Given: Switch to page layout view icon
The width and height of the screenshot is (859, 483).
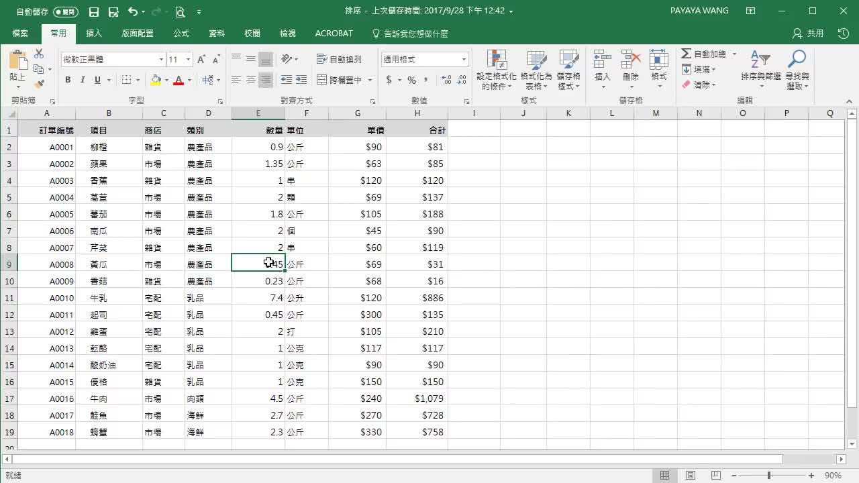Looking at the screenshot, I should 690,476.
